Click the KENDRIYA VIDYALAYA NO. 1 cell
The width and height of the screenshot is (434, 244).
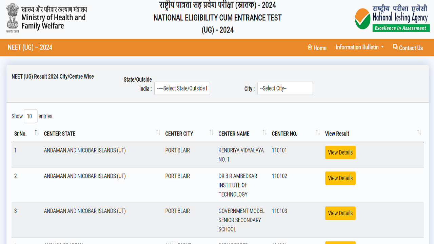click(241, 155)
